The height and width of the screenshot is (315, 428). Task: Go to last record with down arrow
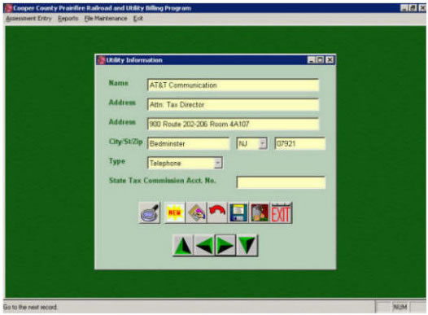[247, 245]
